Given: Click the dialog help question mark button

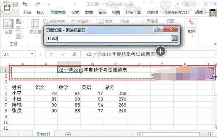Looking at the screenshot, I should [158, 29].
